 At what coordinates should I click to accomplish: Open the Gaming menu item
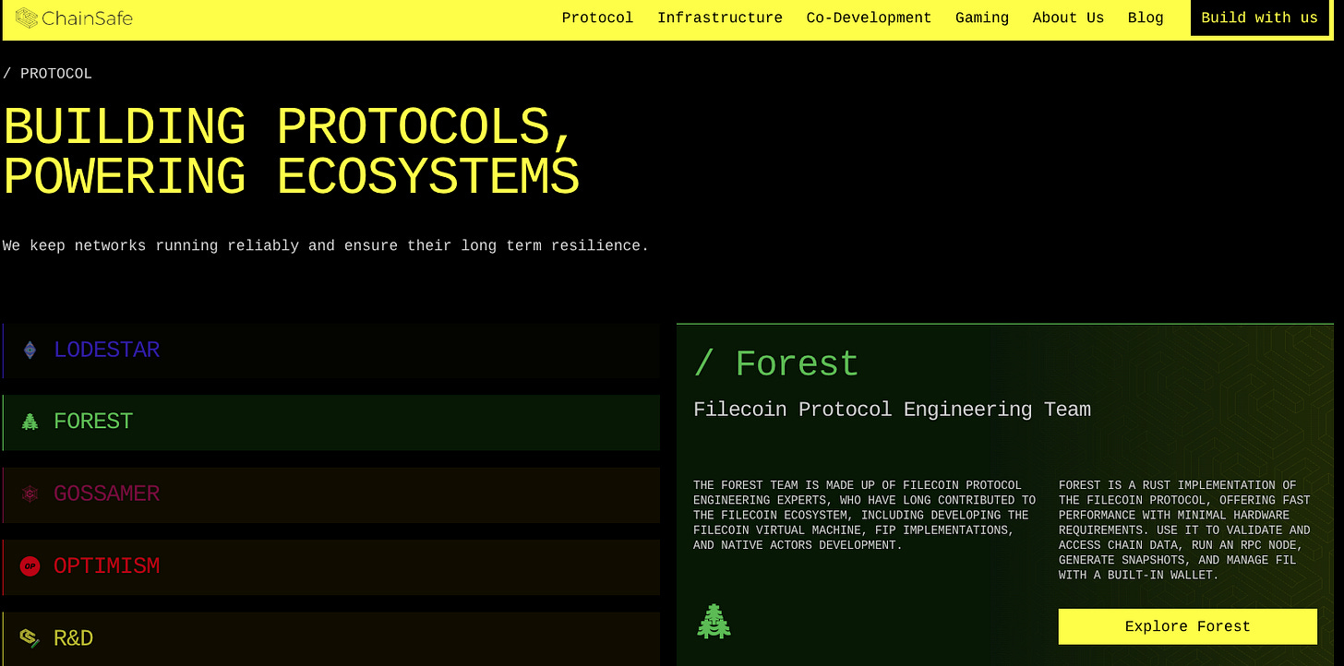[x=982, y=18]
